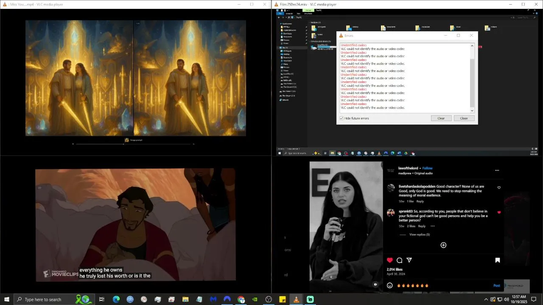Viewport: 543px width, 305px height.
Task: Open Sticky Notes from the taskbar
Action: (x=283, y=299)
